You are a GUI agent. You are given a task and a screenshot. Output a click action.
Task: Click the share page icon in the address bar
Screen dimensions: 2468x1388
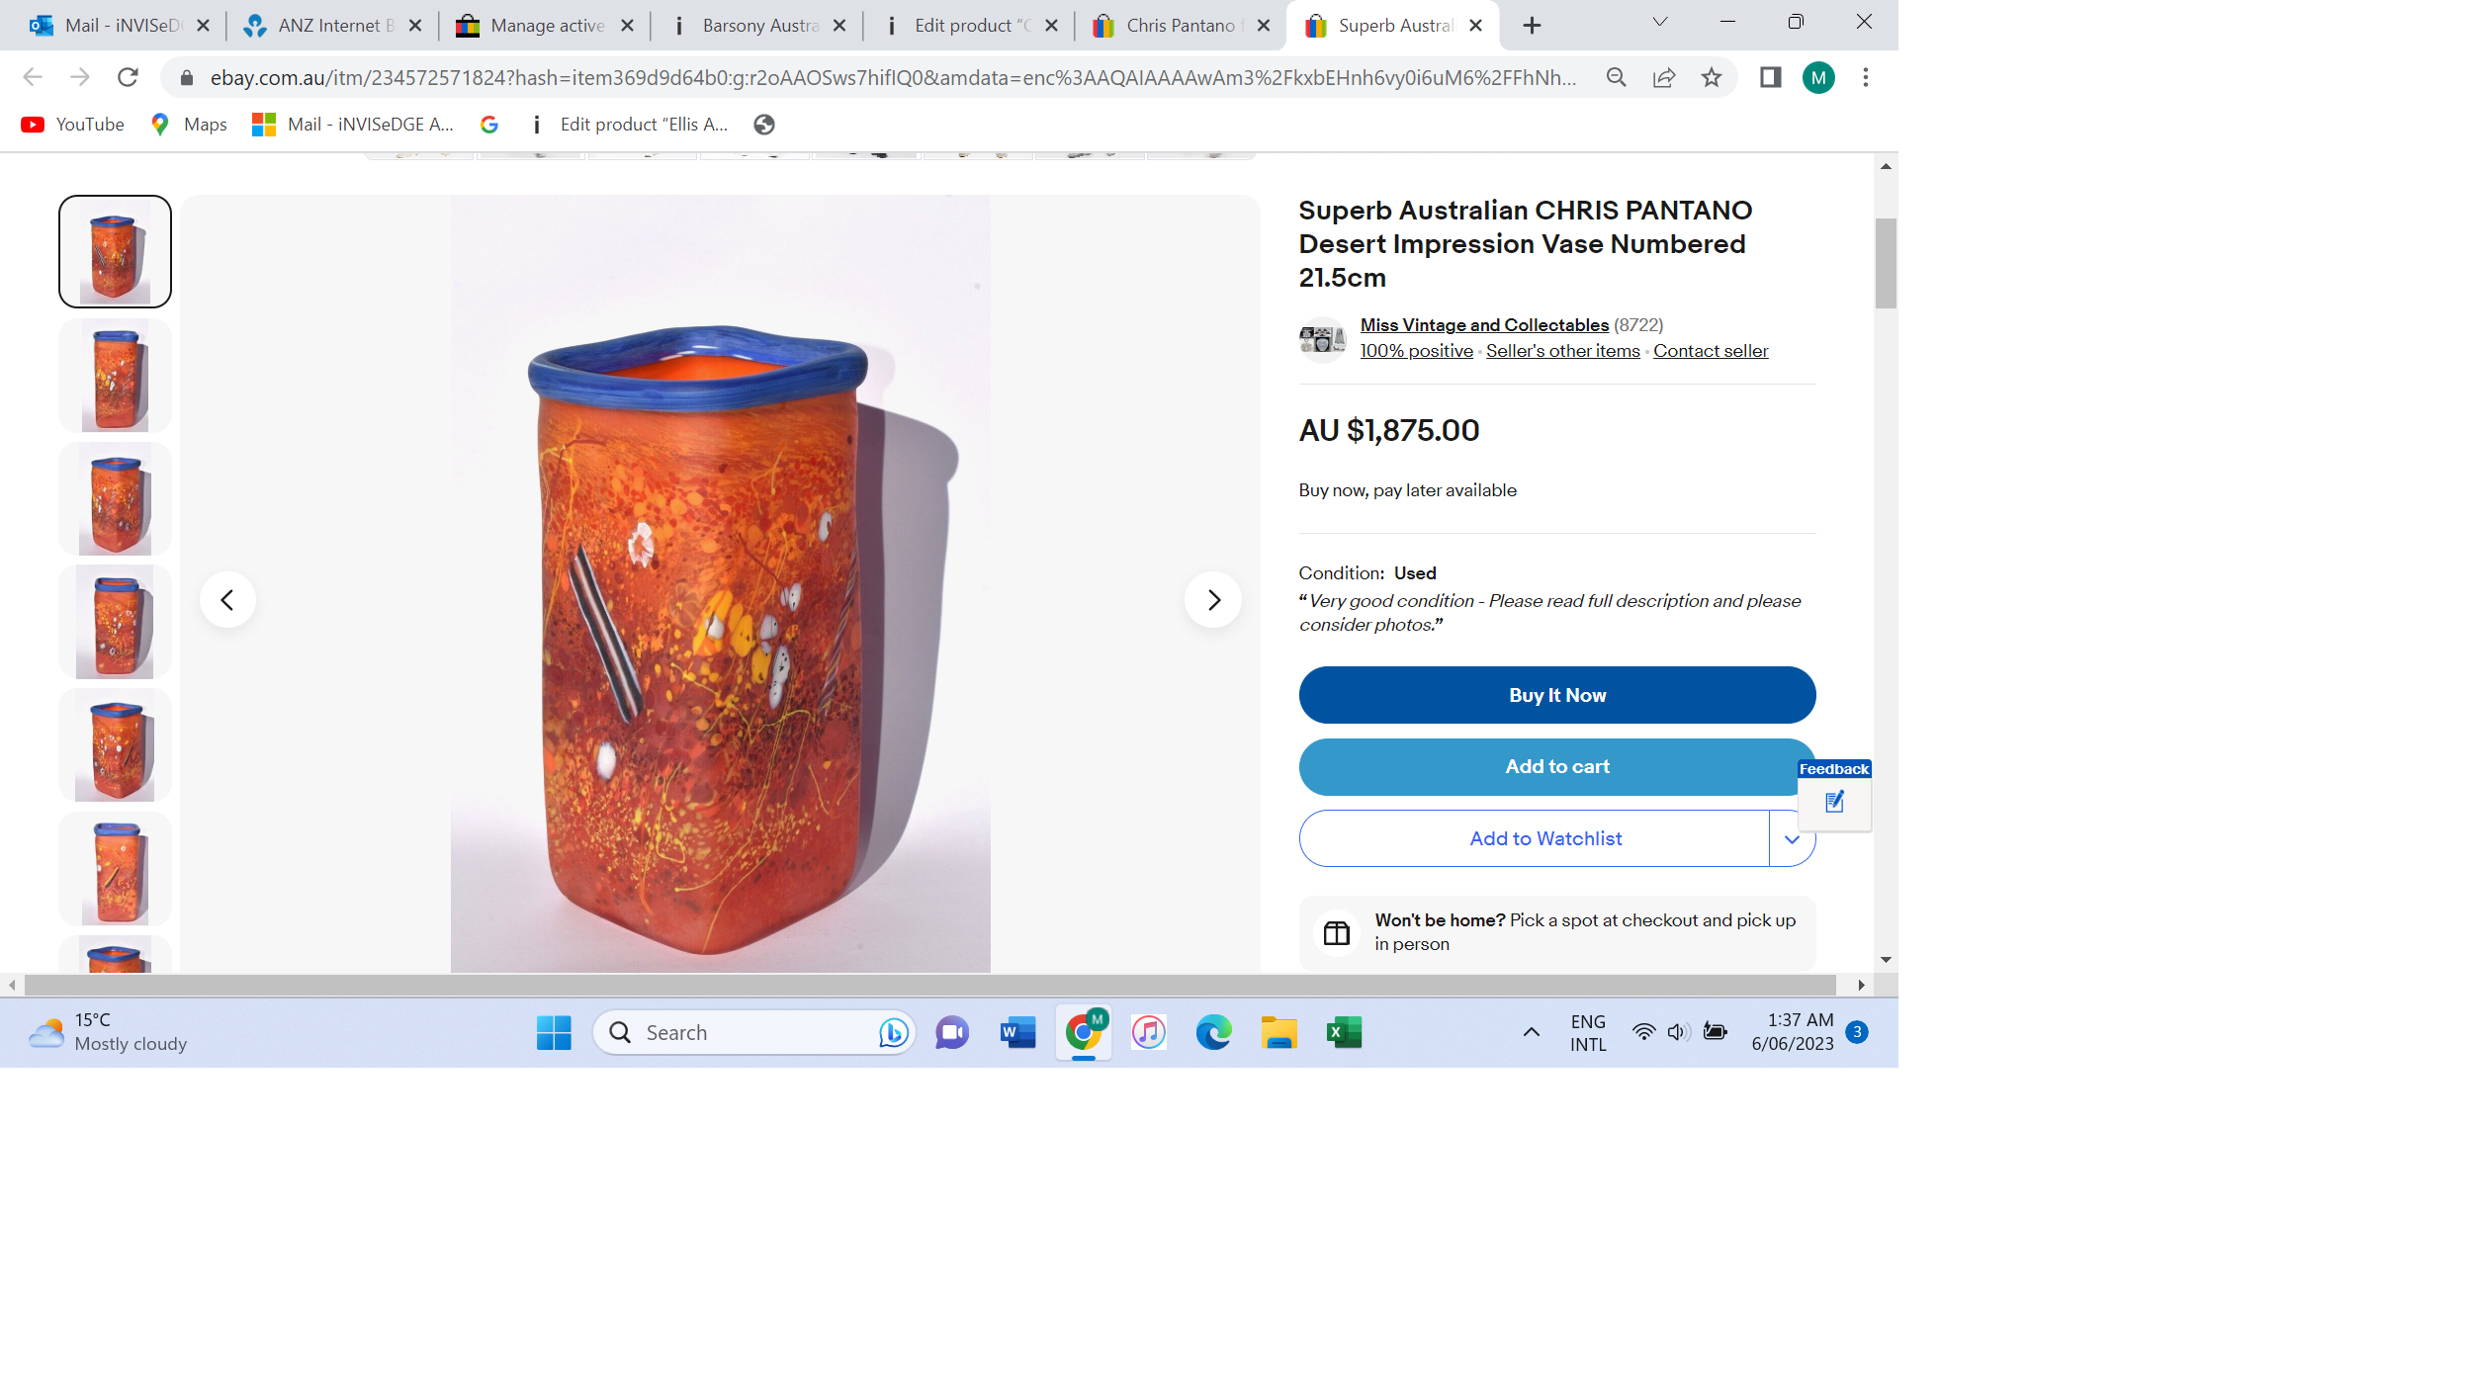(1663, 77)
